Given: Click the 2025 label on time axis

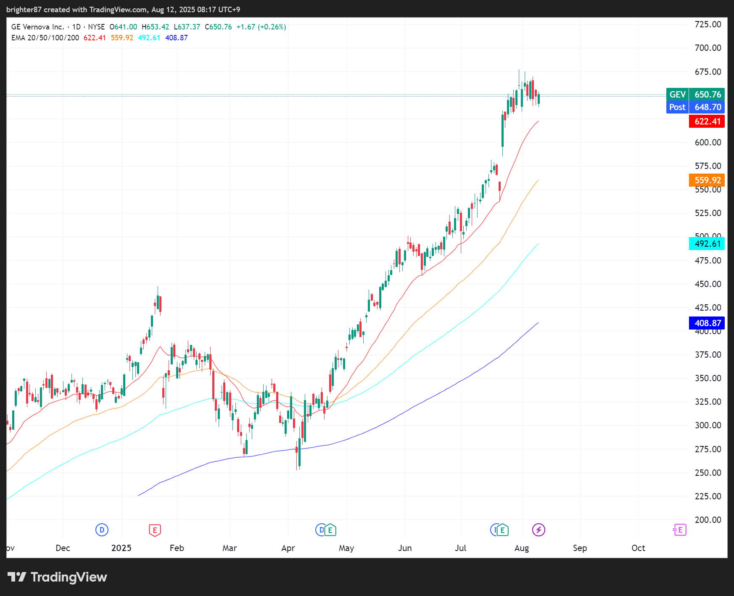Looking at the screenshot, I should [x=121, y=548].
